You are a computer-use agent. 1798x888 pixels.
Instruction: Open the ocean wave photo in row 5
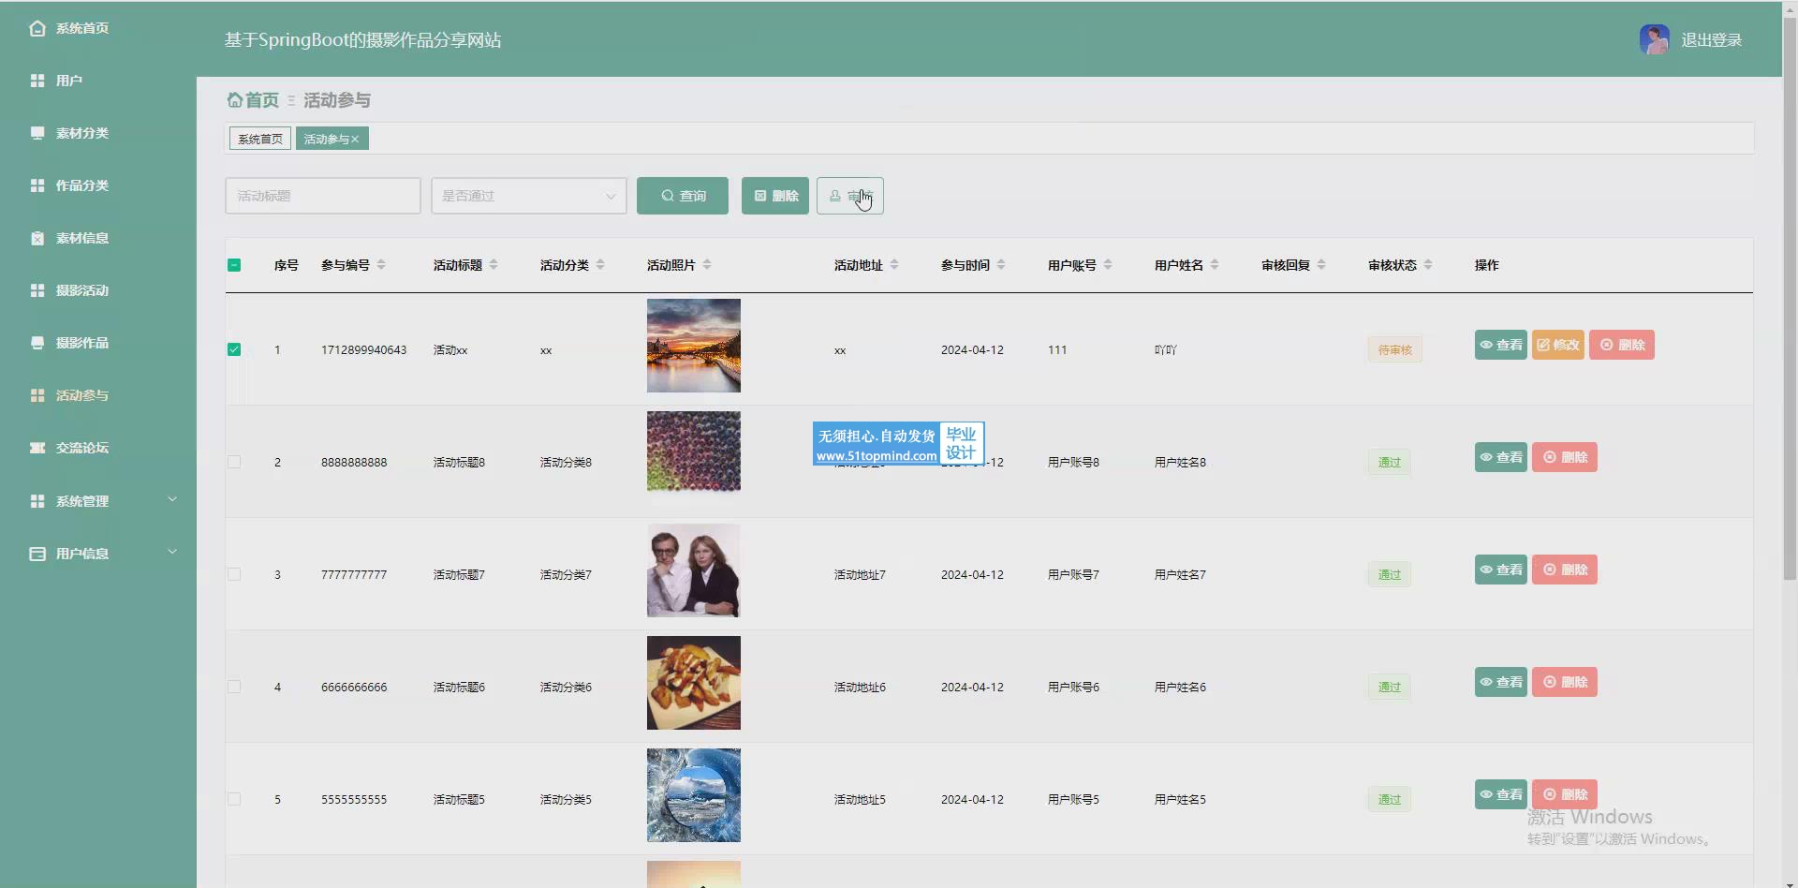click(x=694, y=795)
